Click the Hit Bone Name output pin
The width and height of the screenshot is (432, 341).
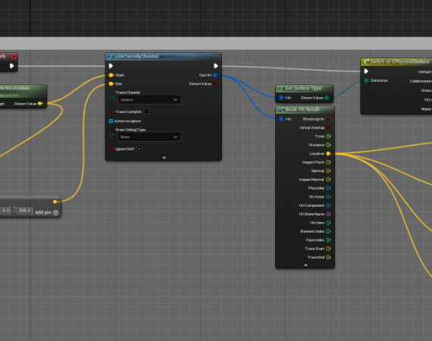pyautogui.click(x=328, y=214)
